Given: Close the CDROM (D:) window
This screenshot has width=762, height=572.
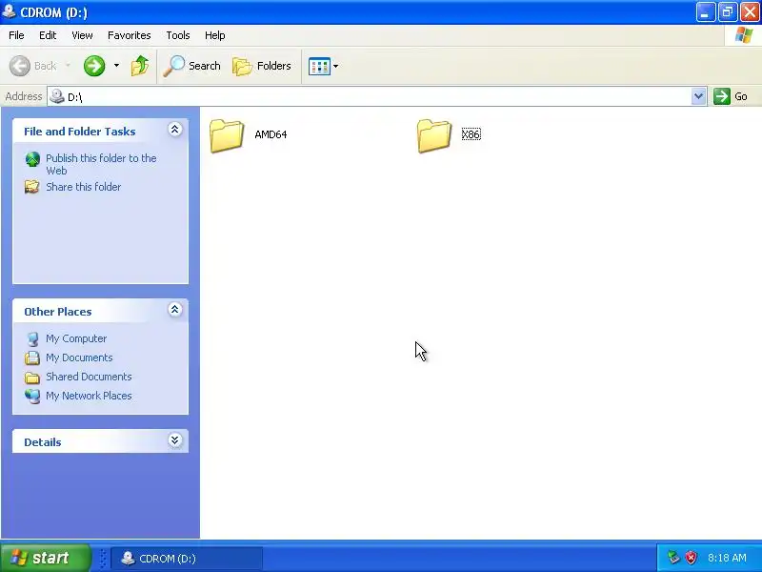Looking at the screenshot, I should (750, 12).
